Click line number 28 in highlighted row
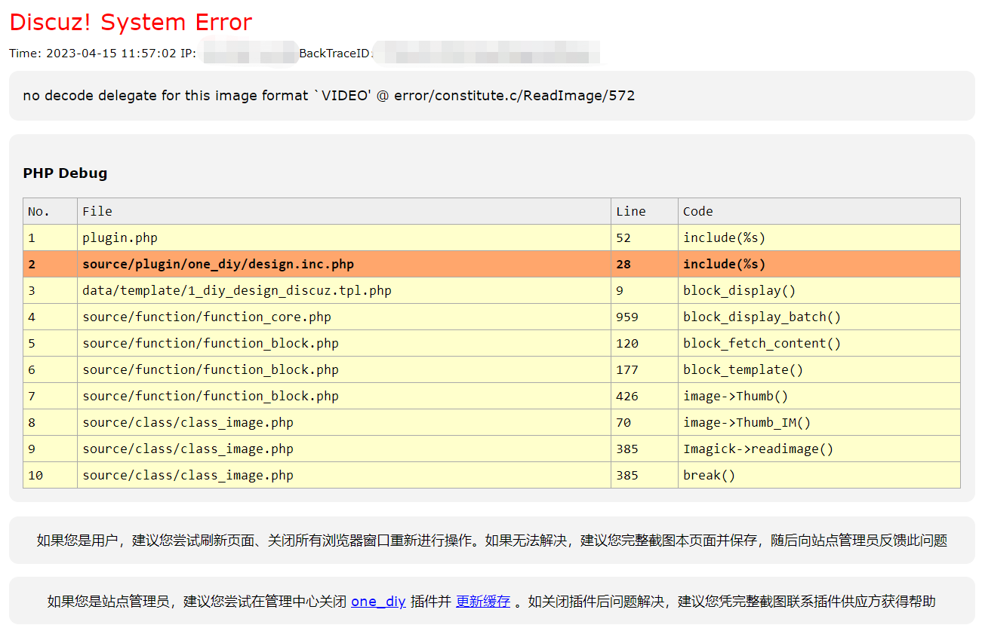This screenshot has height=628, width=982. 644,264
